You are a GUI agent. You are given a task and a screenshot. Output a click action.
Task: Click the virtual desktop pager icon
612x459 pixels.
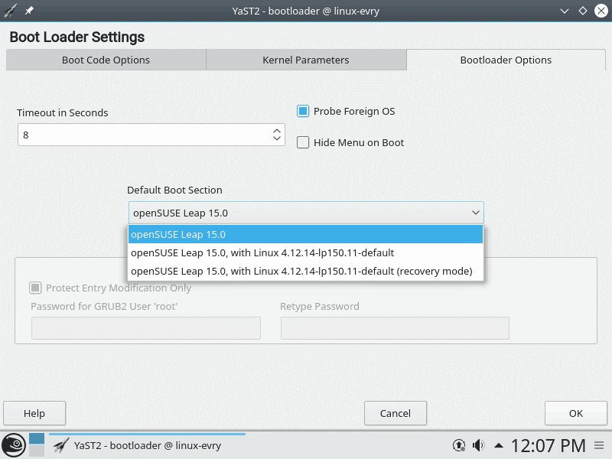37,444
